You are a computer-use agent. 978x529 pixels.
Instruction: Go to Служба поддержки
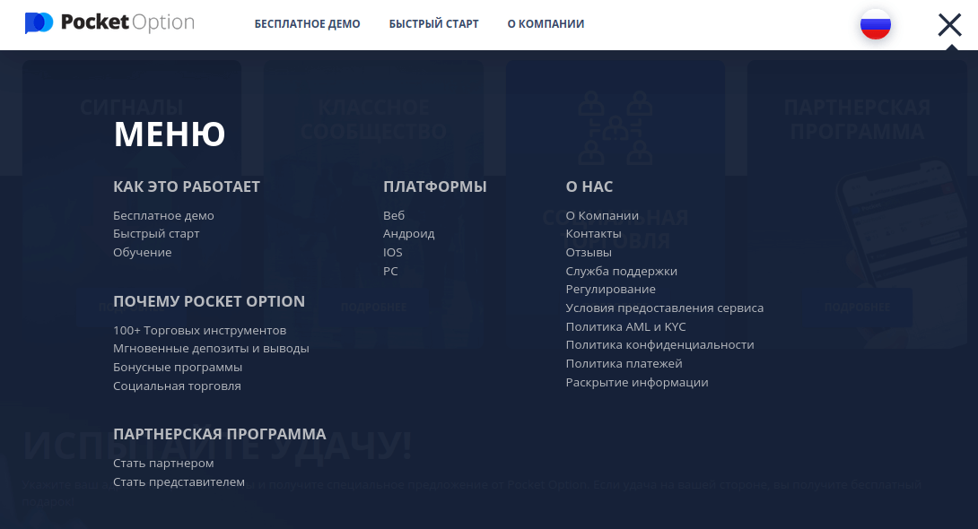pos(621,272)
